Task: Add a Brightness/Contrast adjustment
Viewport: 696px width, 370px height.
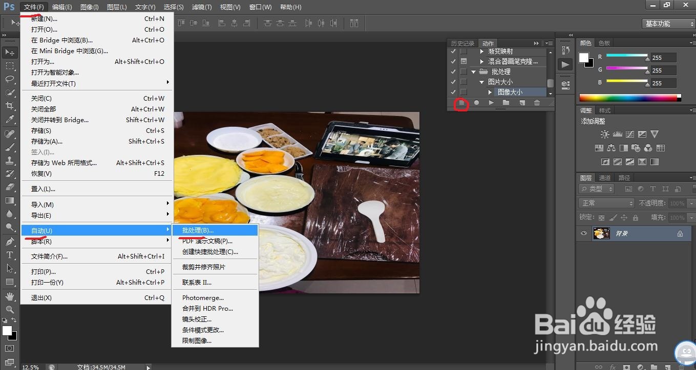Action: (605, 134)
